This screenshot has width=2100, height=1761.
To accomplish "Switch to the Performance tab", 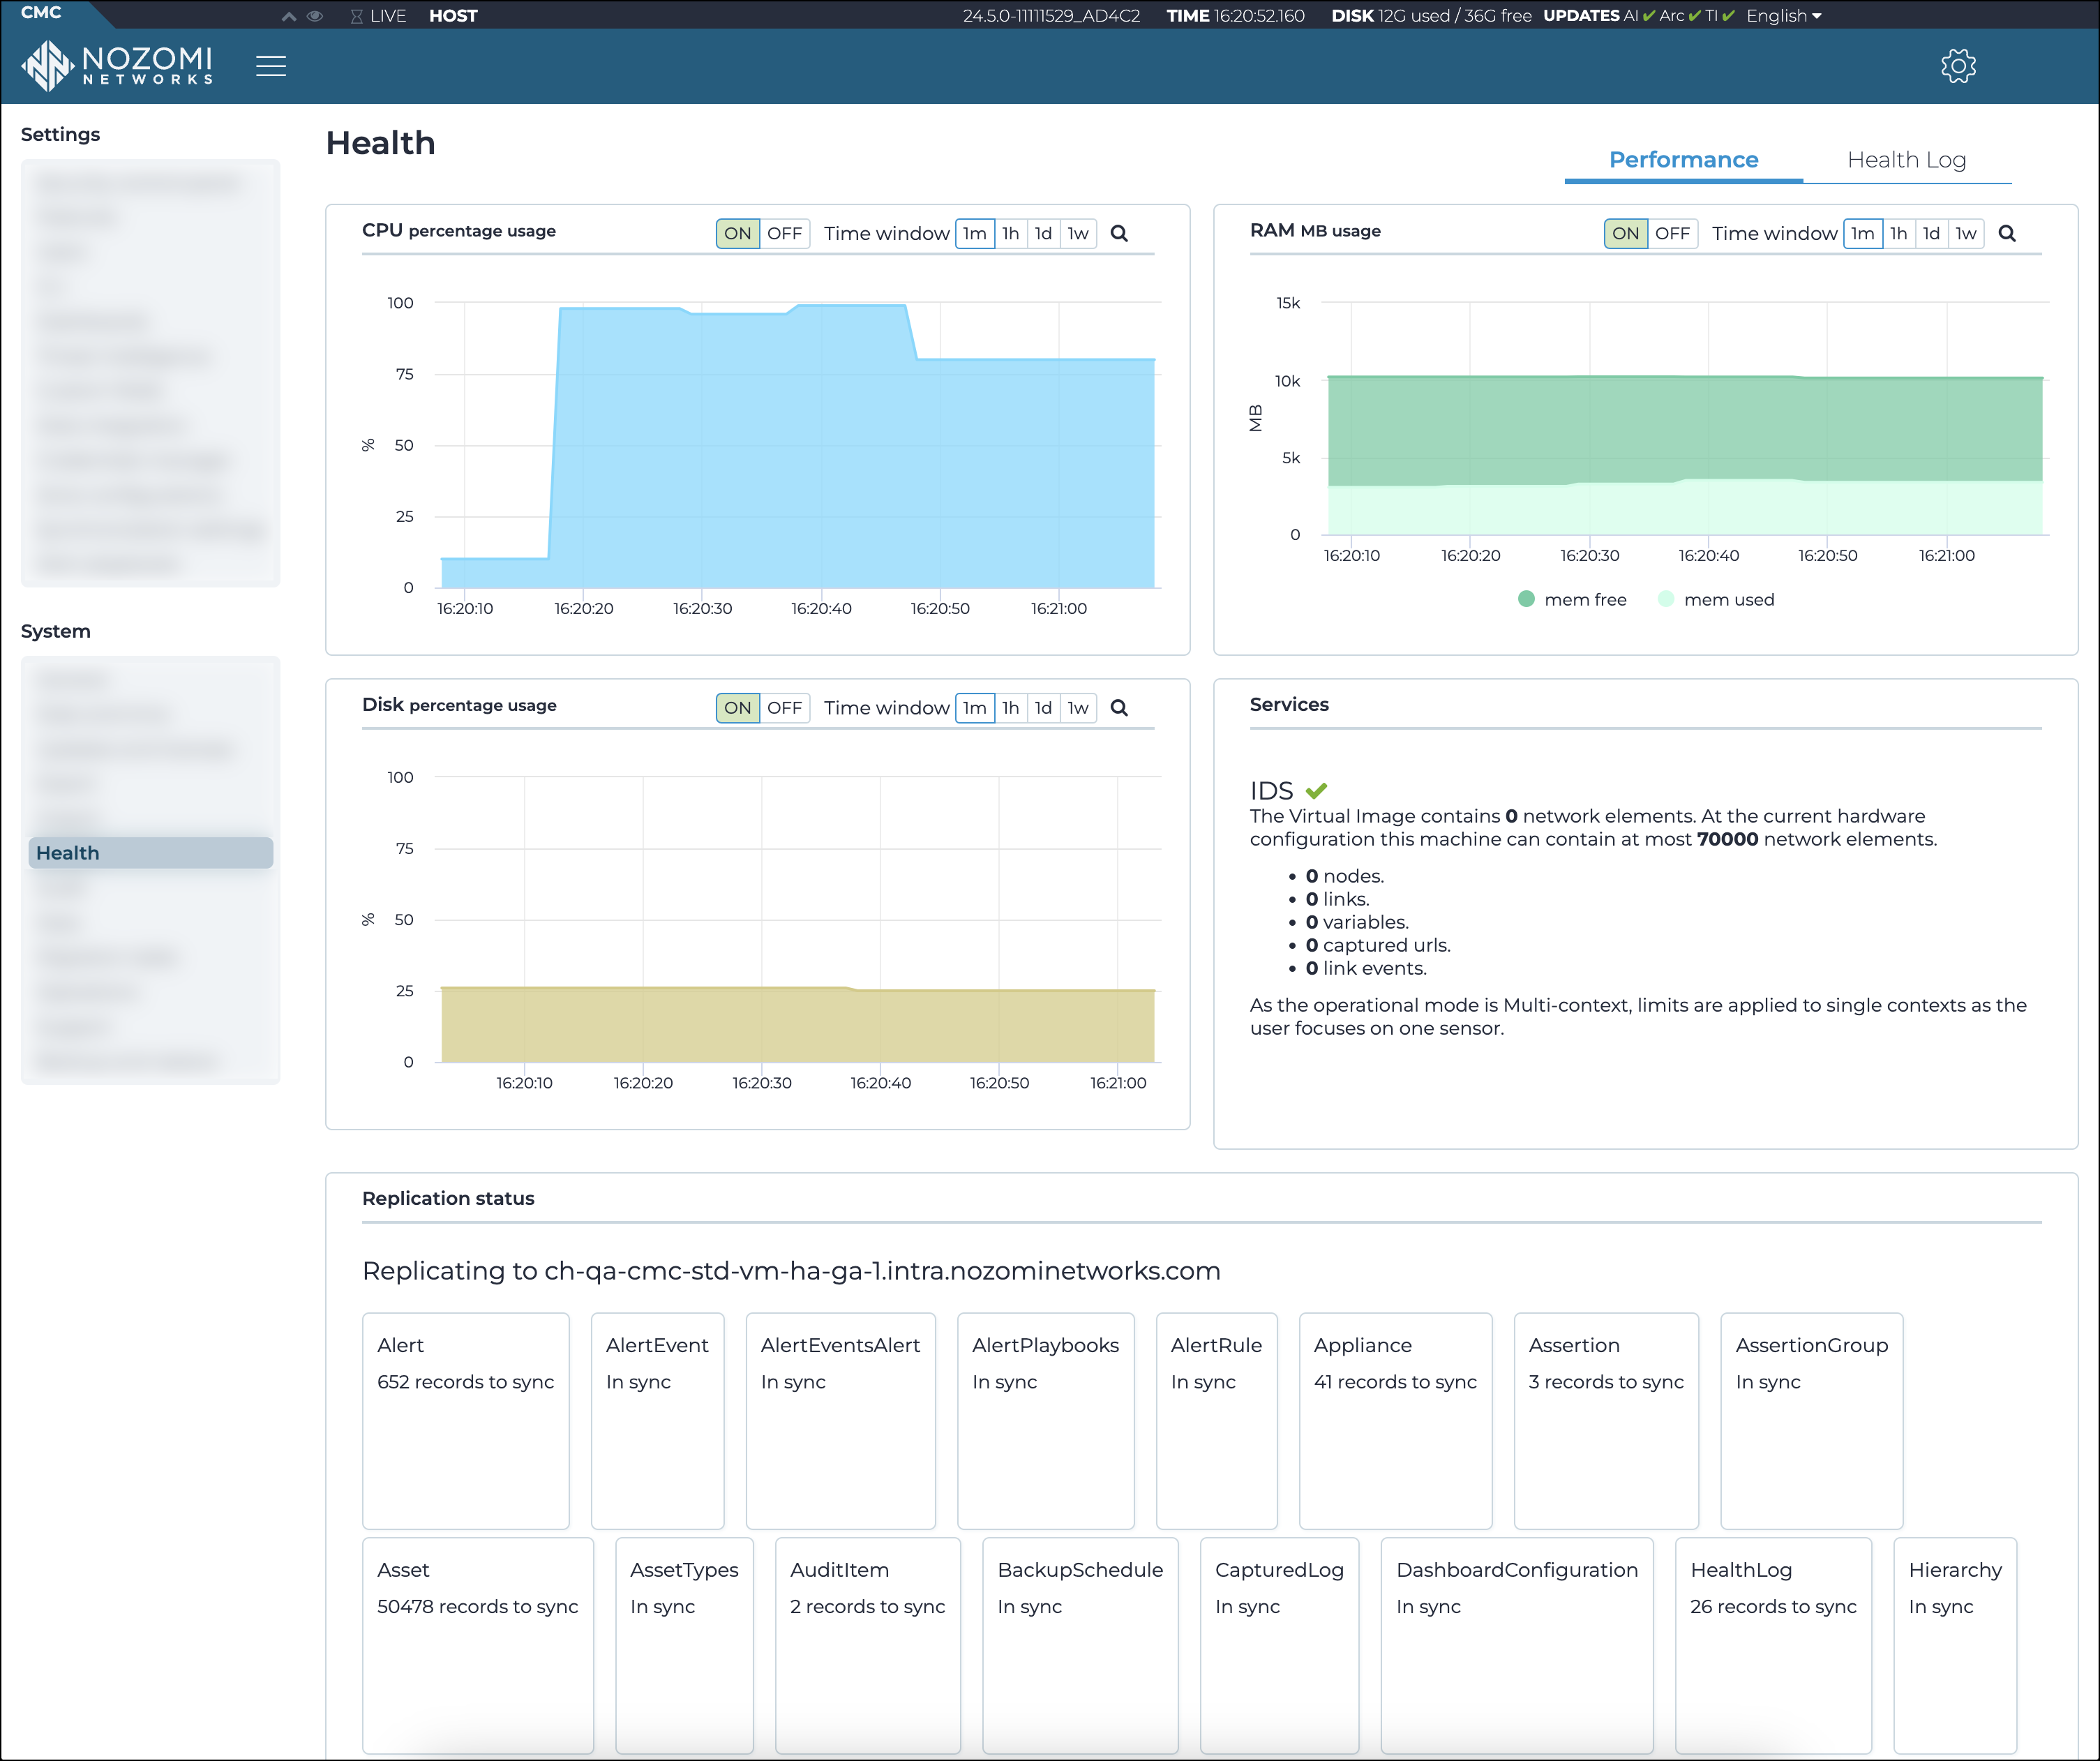I will 1684,160.
